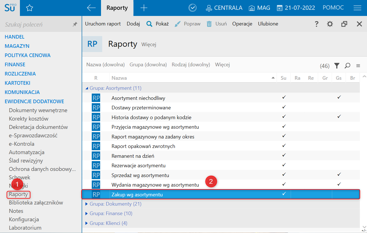Toggle Gs checkmark for Sprzedaż wg asortymentu

[x=339, y=175]
